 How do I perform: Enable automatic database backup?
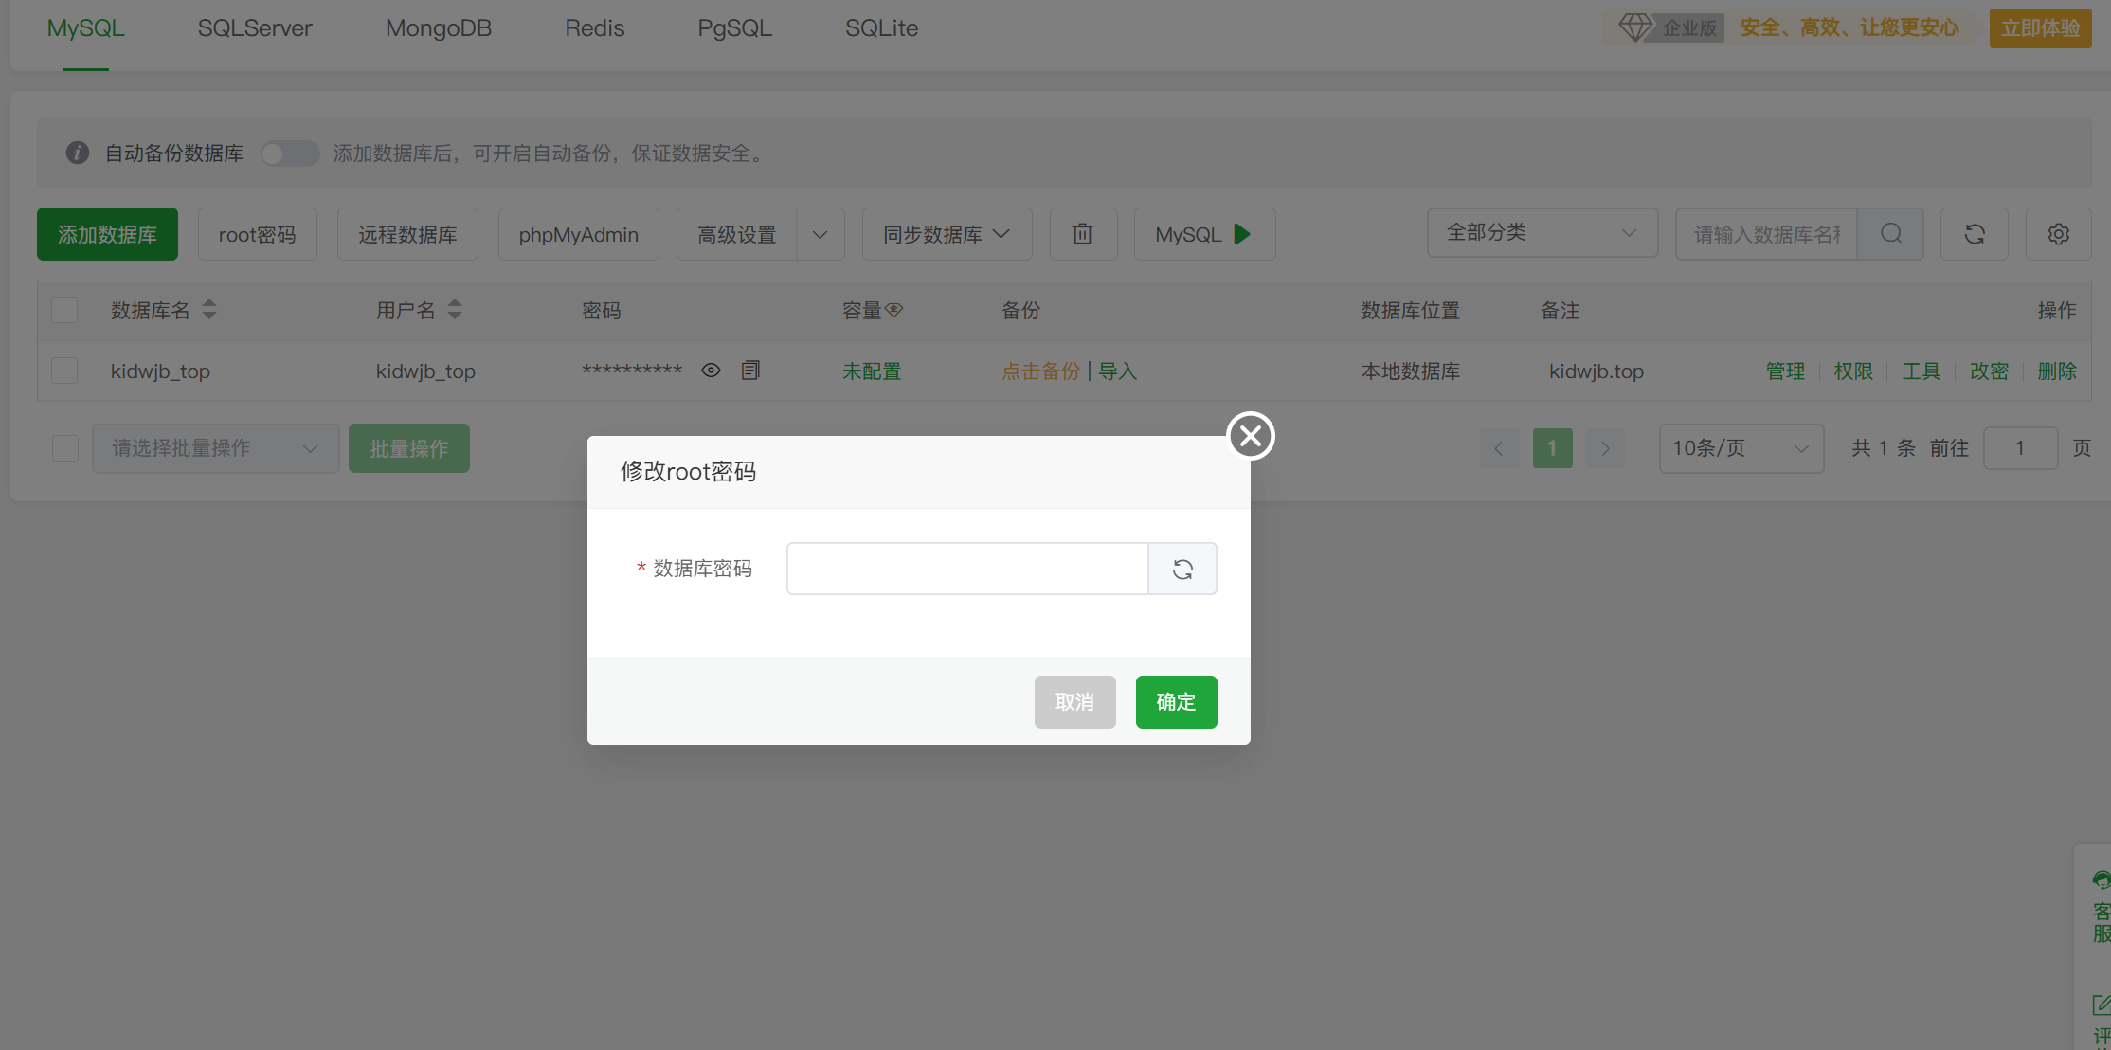289,153
